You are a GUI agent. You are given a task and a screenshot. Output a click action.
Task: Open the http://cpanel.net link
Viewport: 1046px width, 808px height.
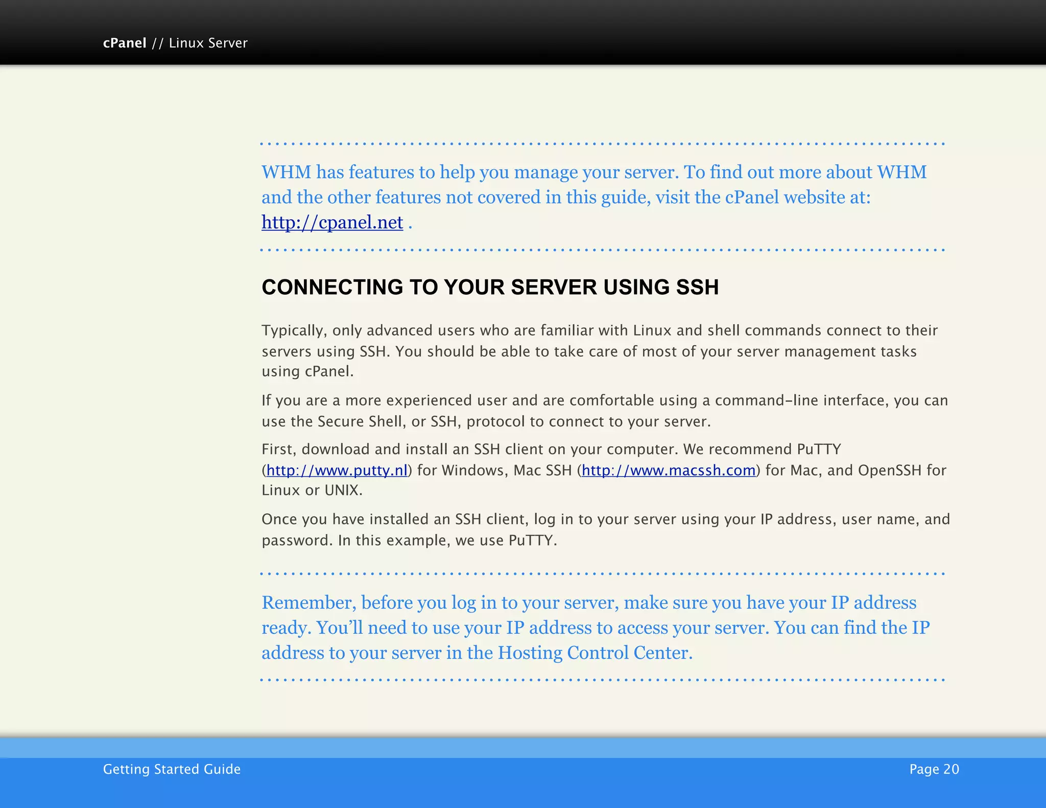click(x=332, y=223)
